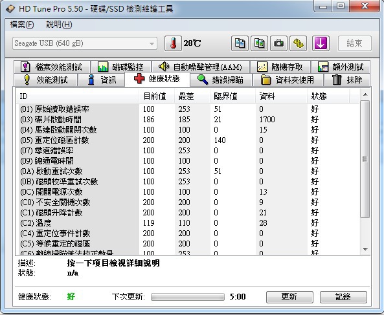This screenshot has width=384, height=315.
Task: Select the (C1) 磁頭升降計數 row
Action: tap(188, 213)
